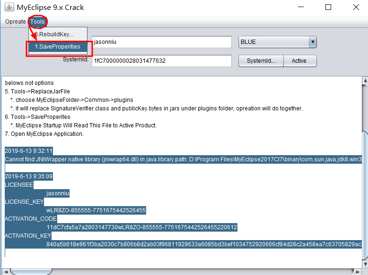Click the LICENSE_KEY label in log
Screen dimensions: 368x275
click(x=24, y=202)
